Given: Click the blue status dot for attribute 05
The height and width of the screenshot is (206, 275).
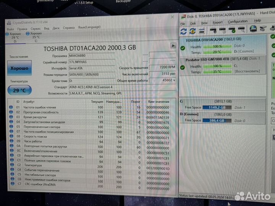Looking at the screenshot, I should click(x=11, y=126).
